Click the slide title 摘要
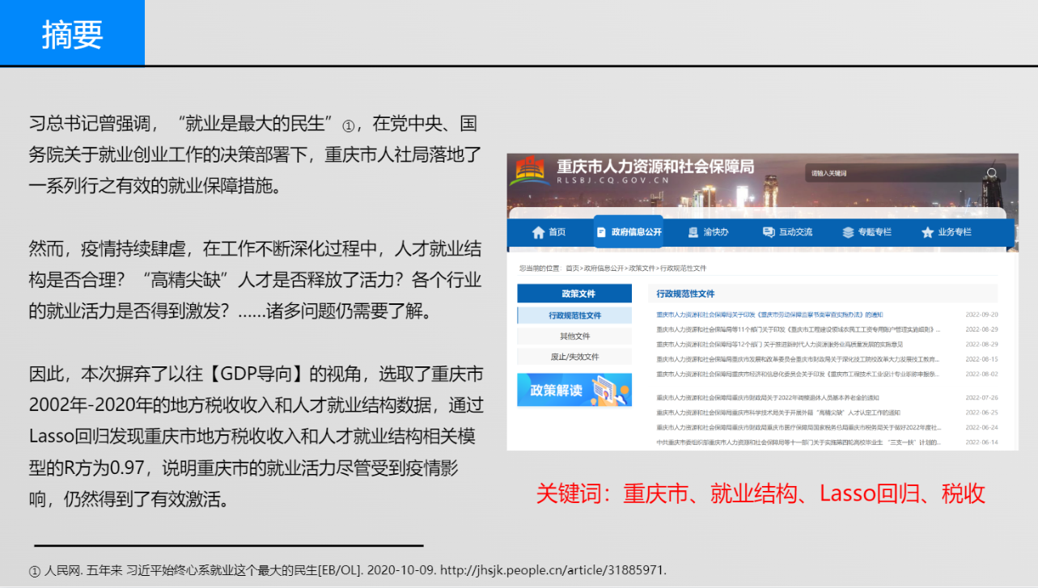1038x588 pixels. click(73, 35)
